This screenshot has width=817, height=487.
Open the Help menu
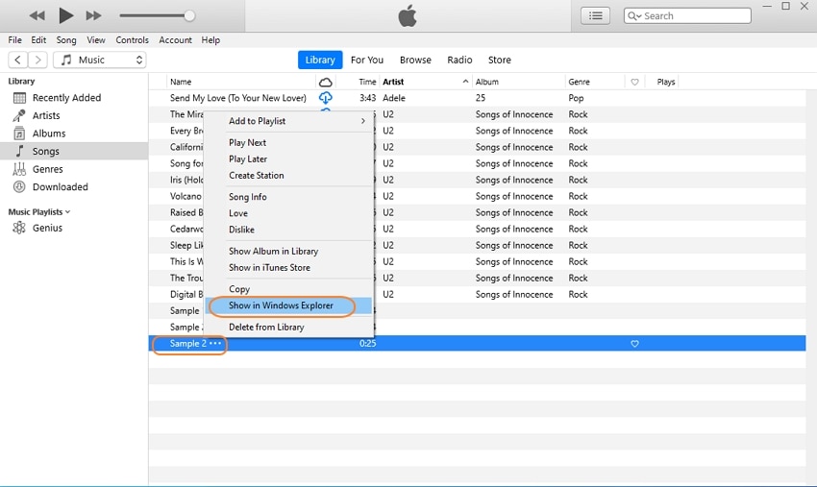210,40
